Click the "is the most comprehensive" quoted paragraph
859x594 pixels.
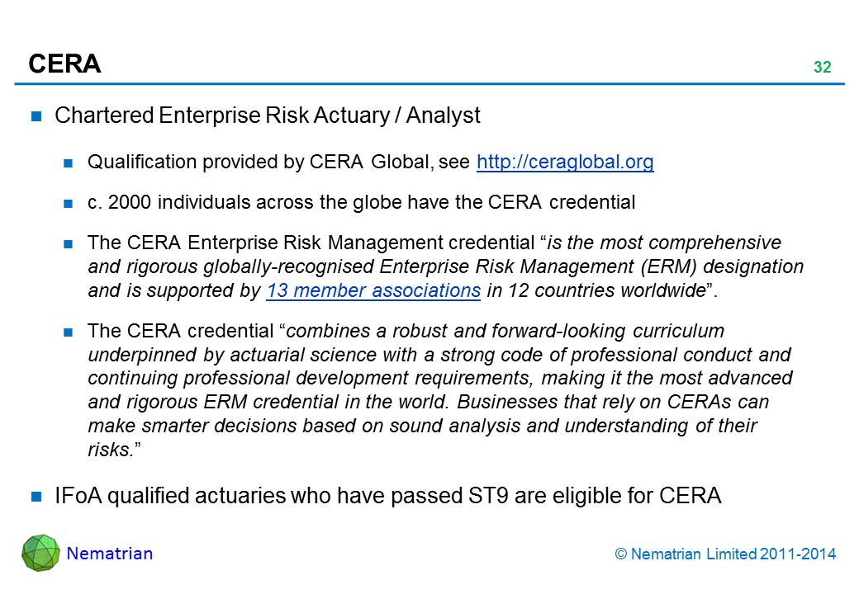pyautogui.click(x=444, y=266)
